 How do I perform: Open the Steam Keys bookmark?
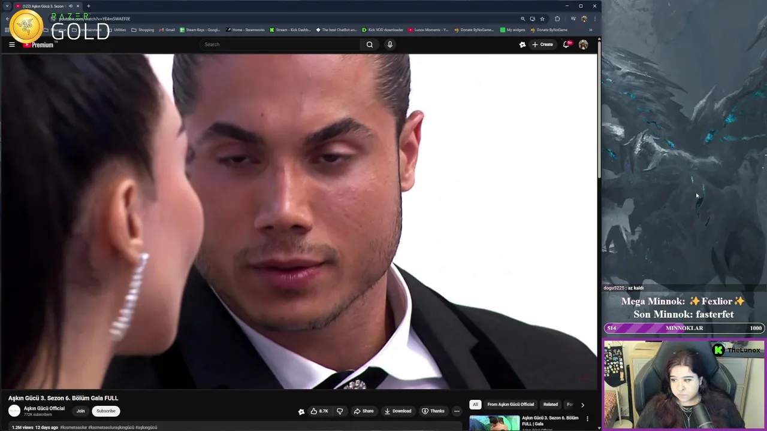click(200, 30)
